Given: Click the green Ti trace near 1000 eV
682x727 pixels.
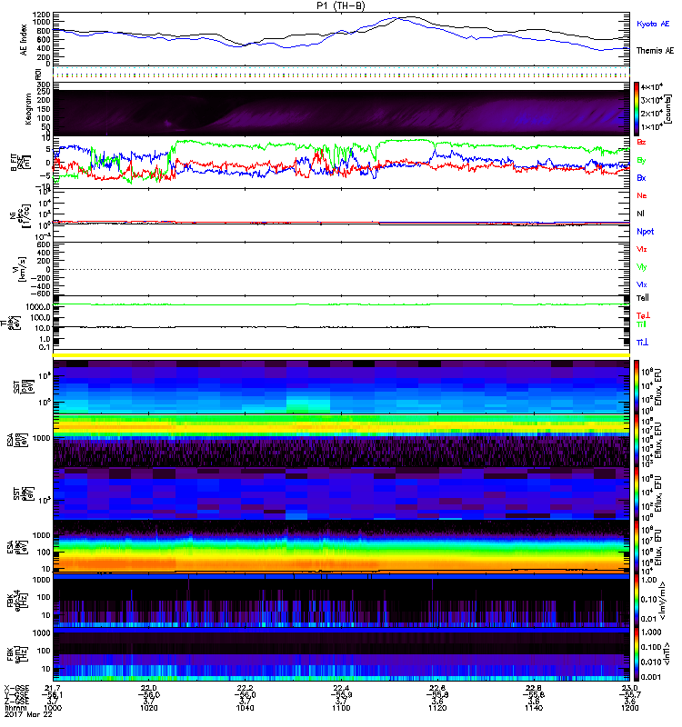Looking at the screenshot, I should pyautogui.click(x=341, y=304).
